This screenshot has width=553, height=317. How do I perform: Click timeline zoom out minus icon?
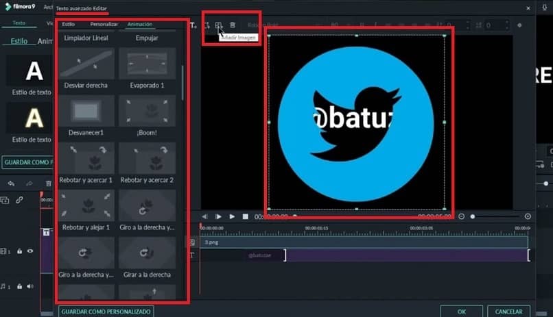pyautogui.click(x=461, y=216)
